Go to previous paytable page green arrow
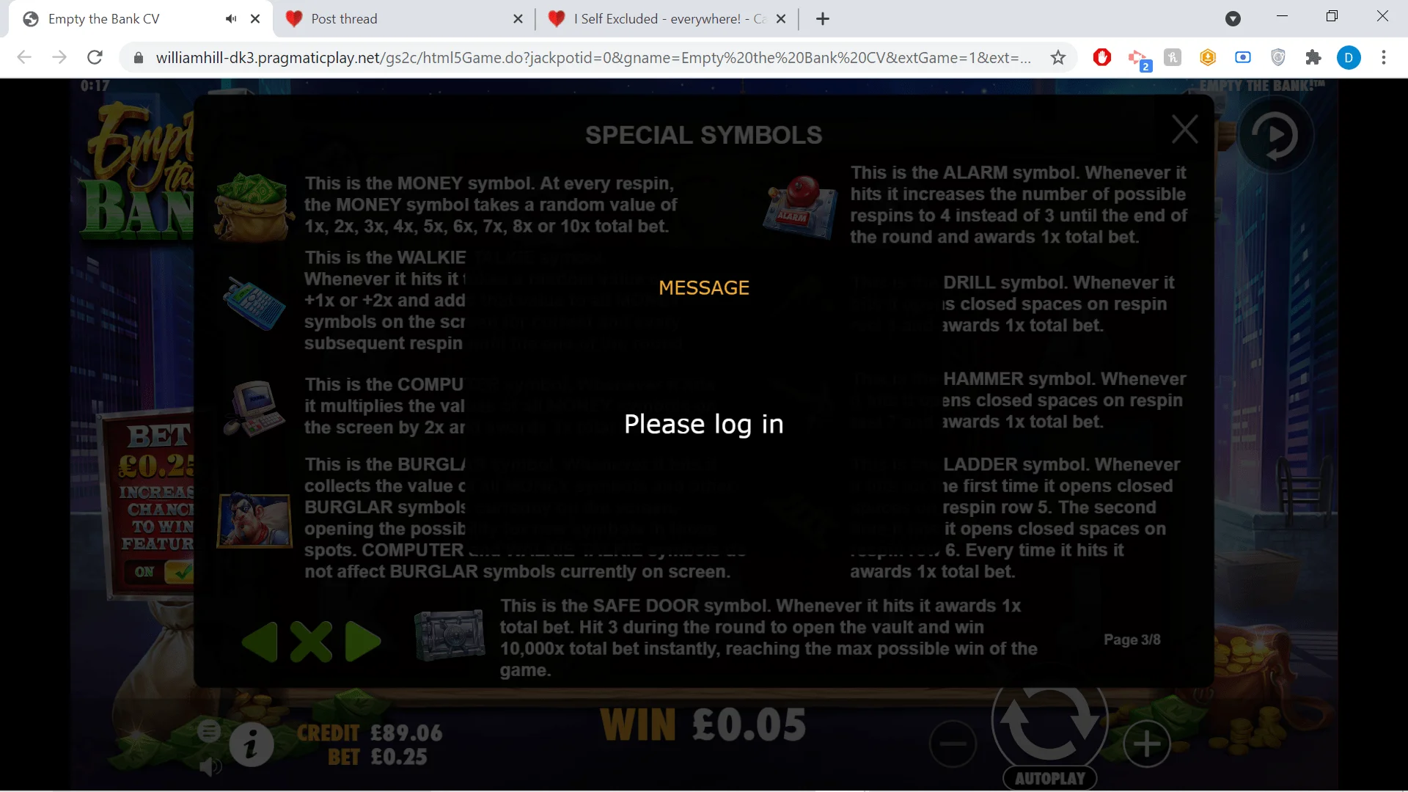 click(260, 642)
